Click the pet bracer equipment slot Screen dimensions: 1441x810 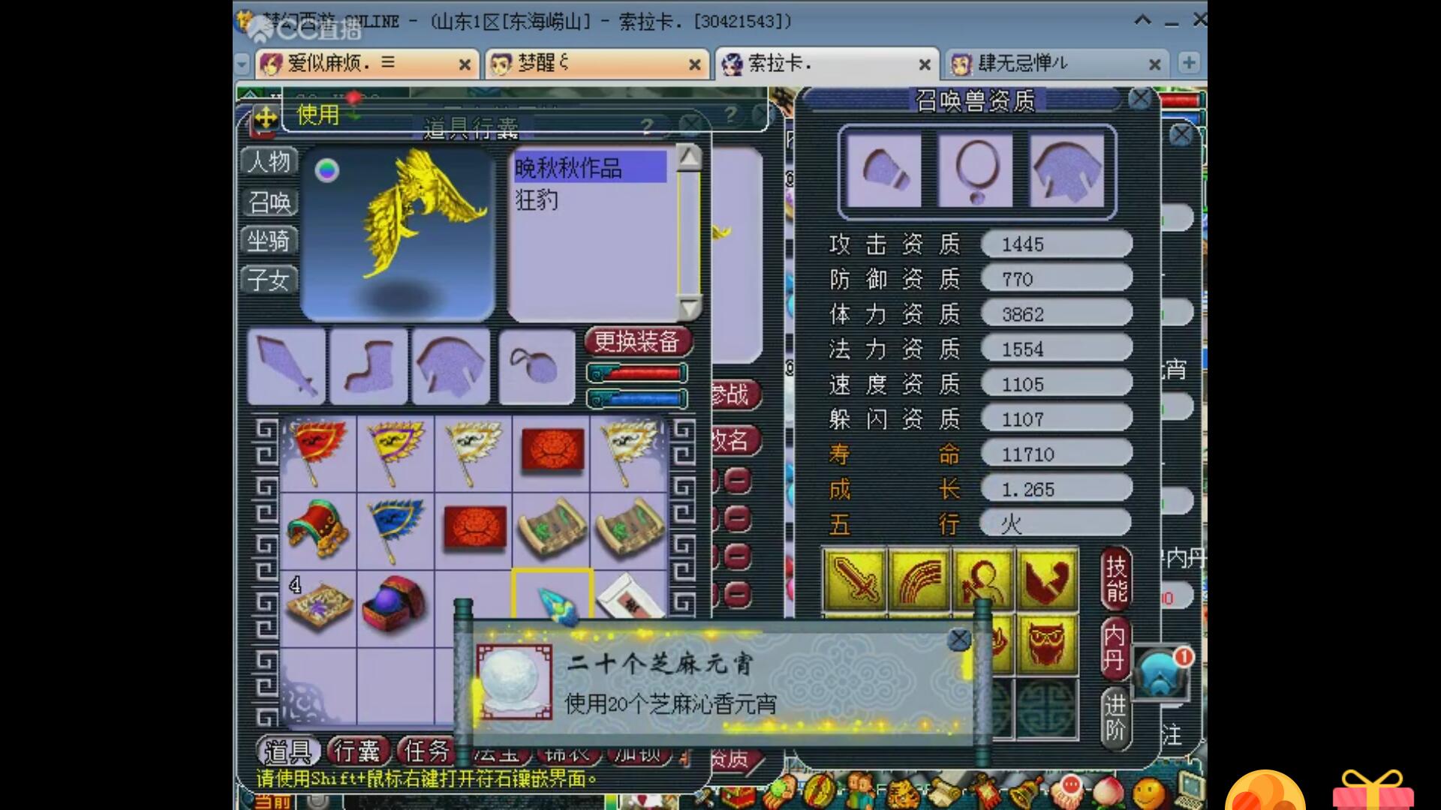point(884,170)
